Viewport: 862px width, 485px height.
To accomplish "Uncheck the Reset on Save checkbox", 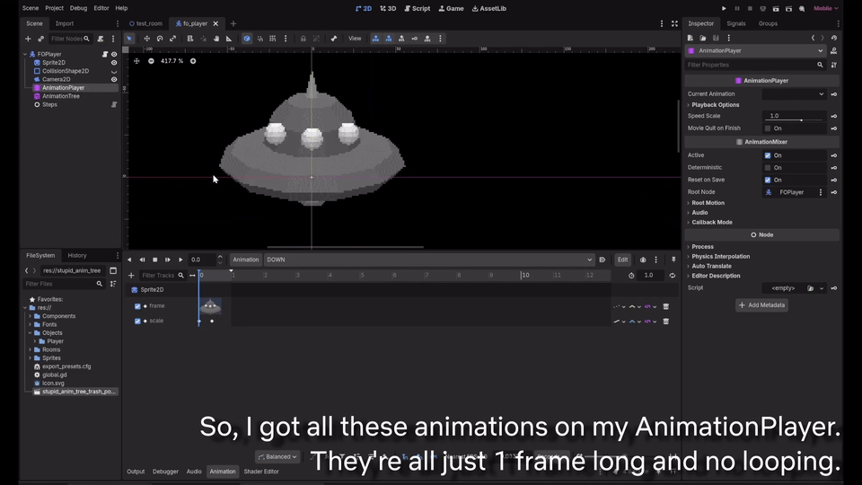I will 768,180.
